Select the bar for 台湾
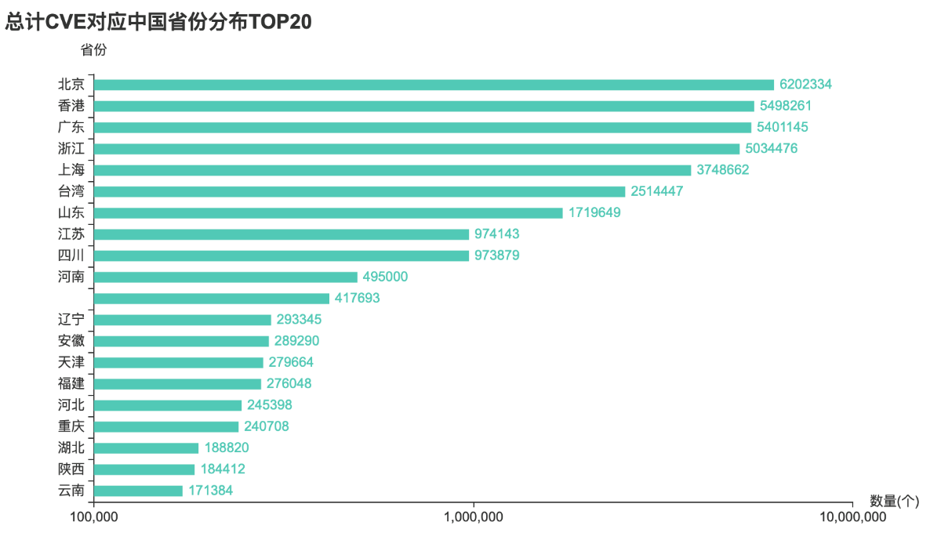 click(359, 191)
